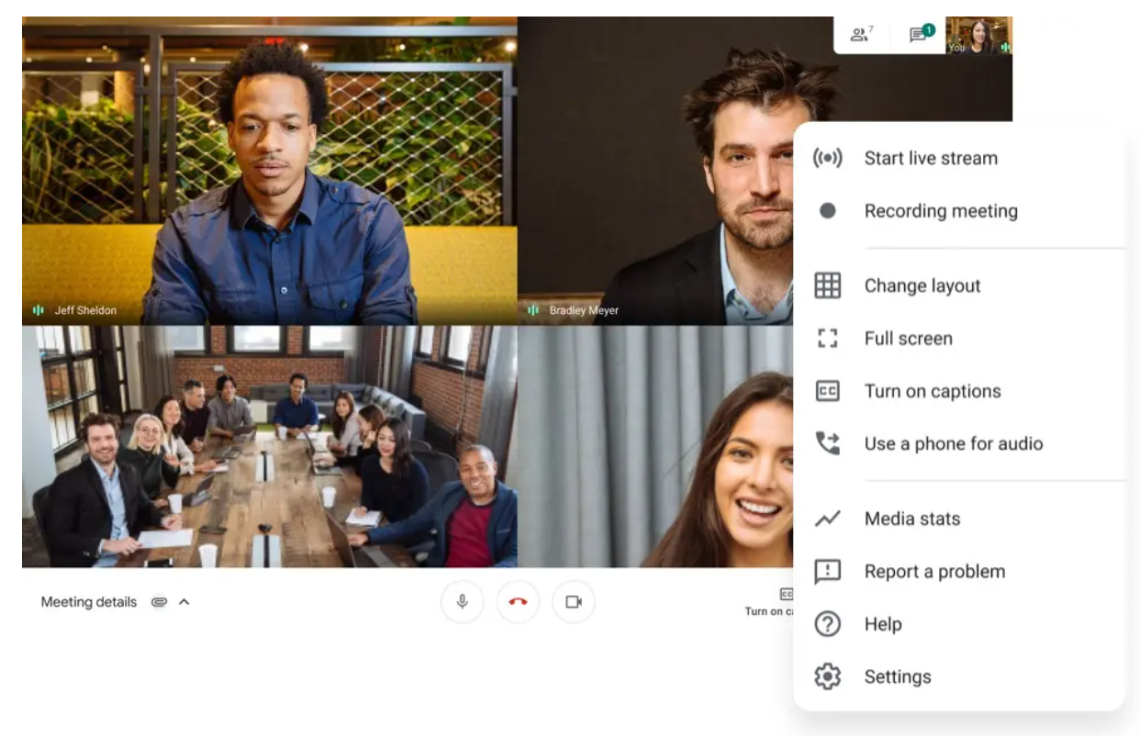Hang up the call
The image size is (1140, 736).
[x=518, y=602]
